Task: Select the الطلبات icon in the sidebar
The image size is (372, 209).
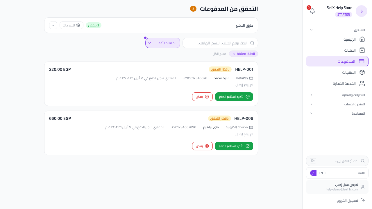Action: pyautogui.click(x=362, y=50)
